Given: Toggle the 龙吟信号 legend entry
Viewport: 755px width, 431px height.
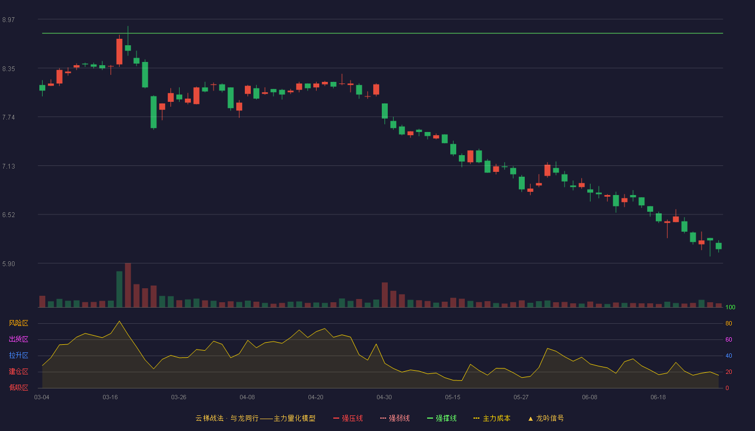Looking at the screenshot, I should coord(546,418).
